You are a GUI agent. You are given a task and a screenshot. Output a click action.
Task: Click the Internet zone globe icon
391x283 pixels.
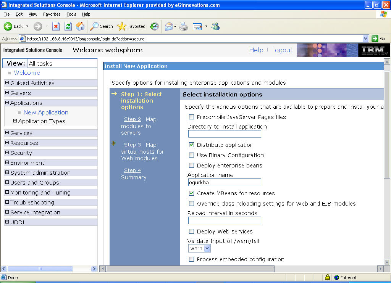(x=337, y=277)
